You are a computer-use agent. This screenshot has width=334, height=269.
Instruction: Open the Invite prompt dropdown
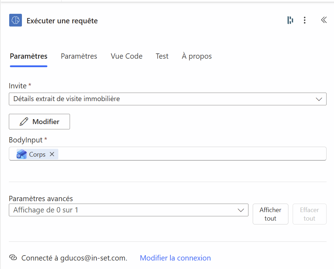click(163, 99)
